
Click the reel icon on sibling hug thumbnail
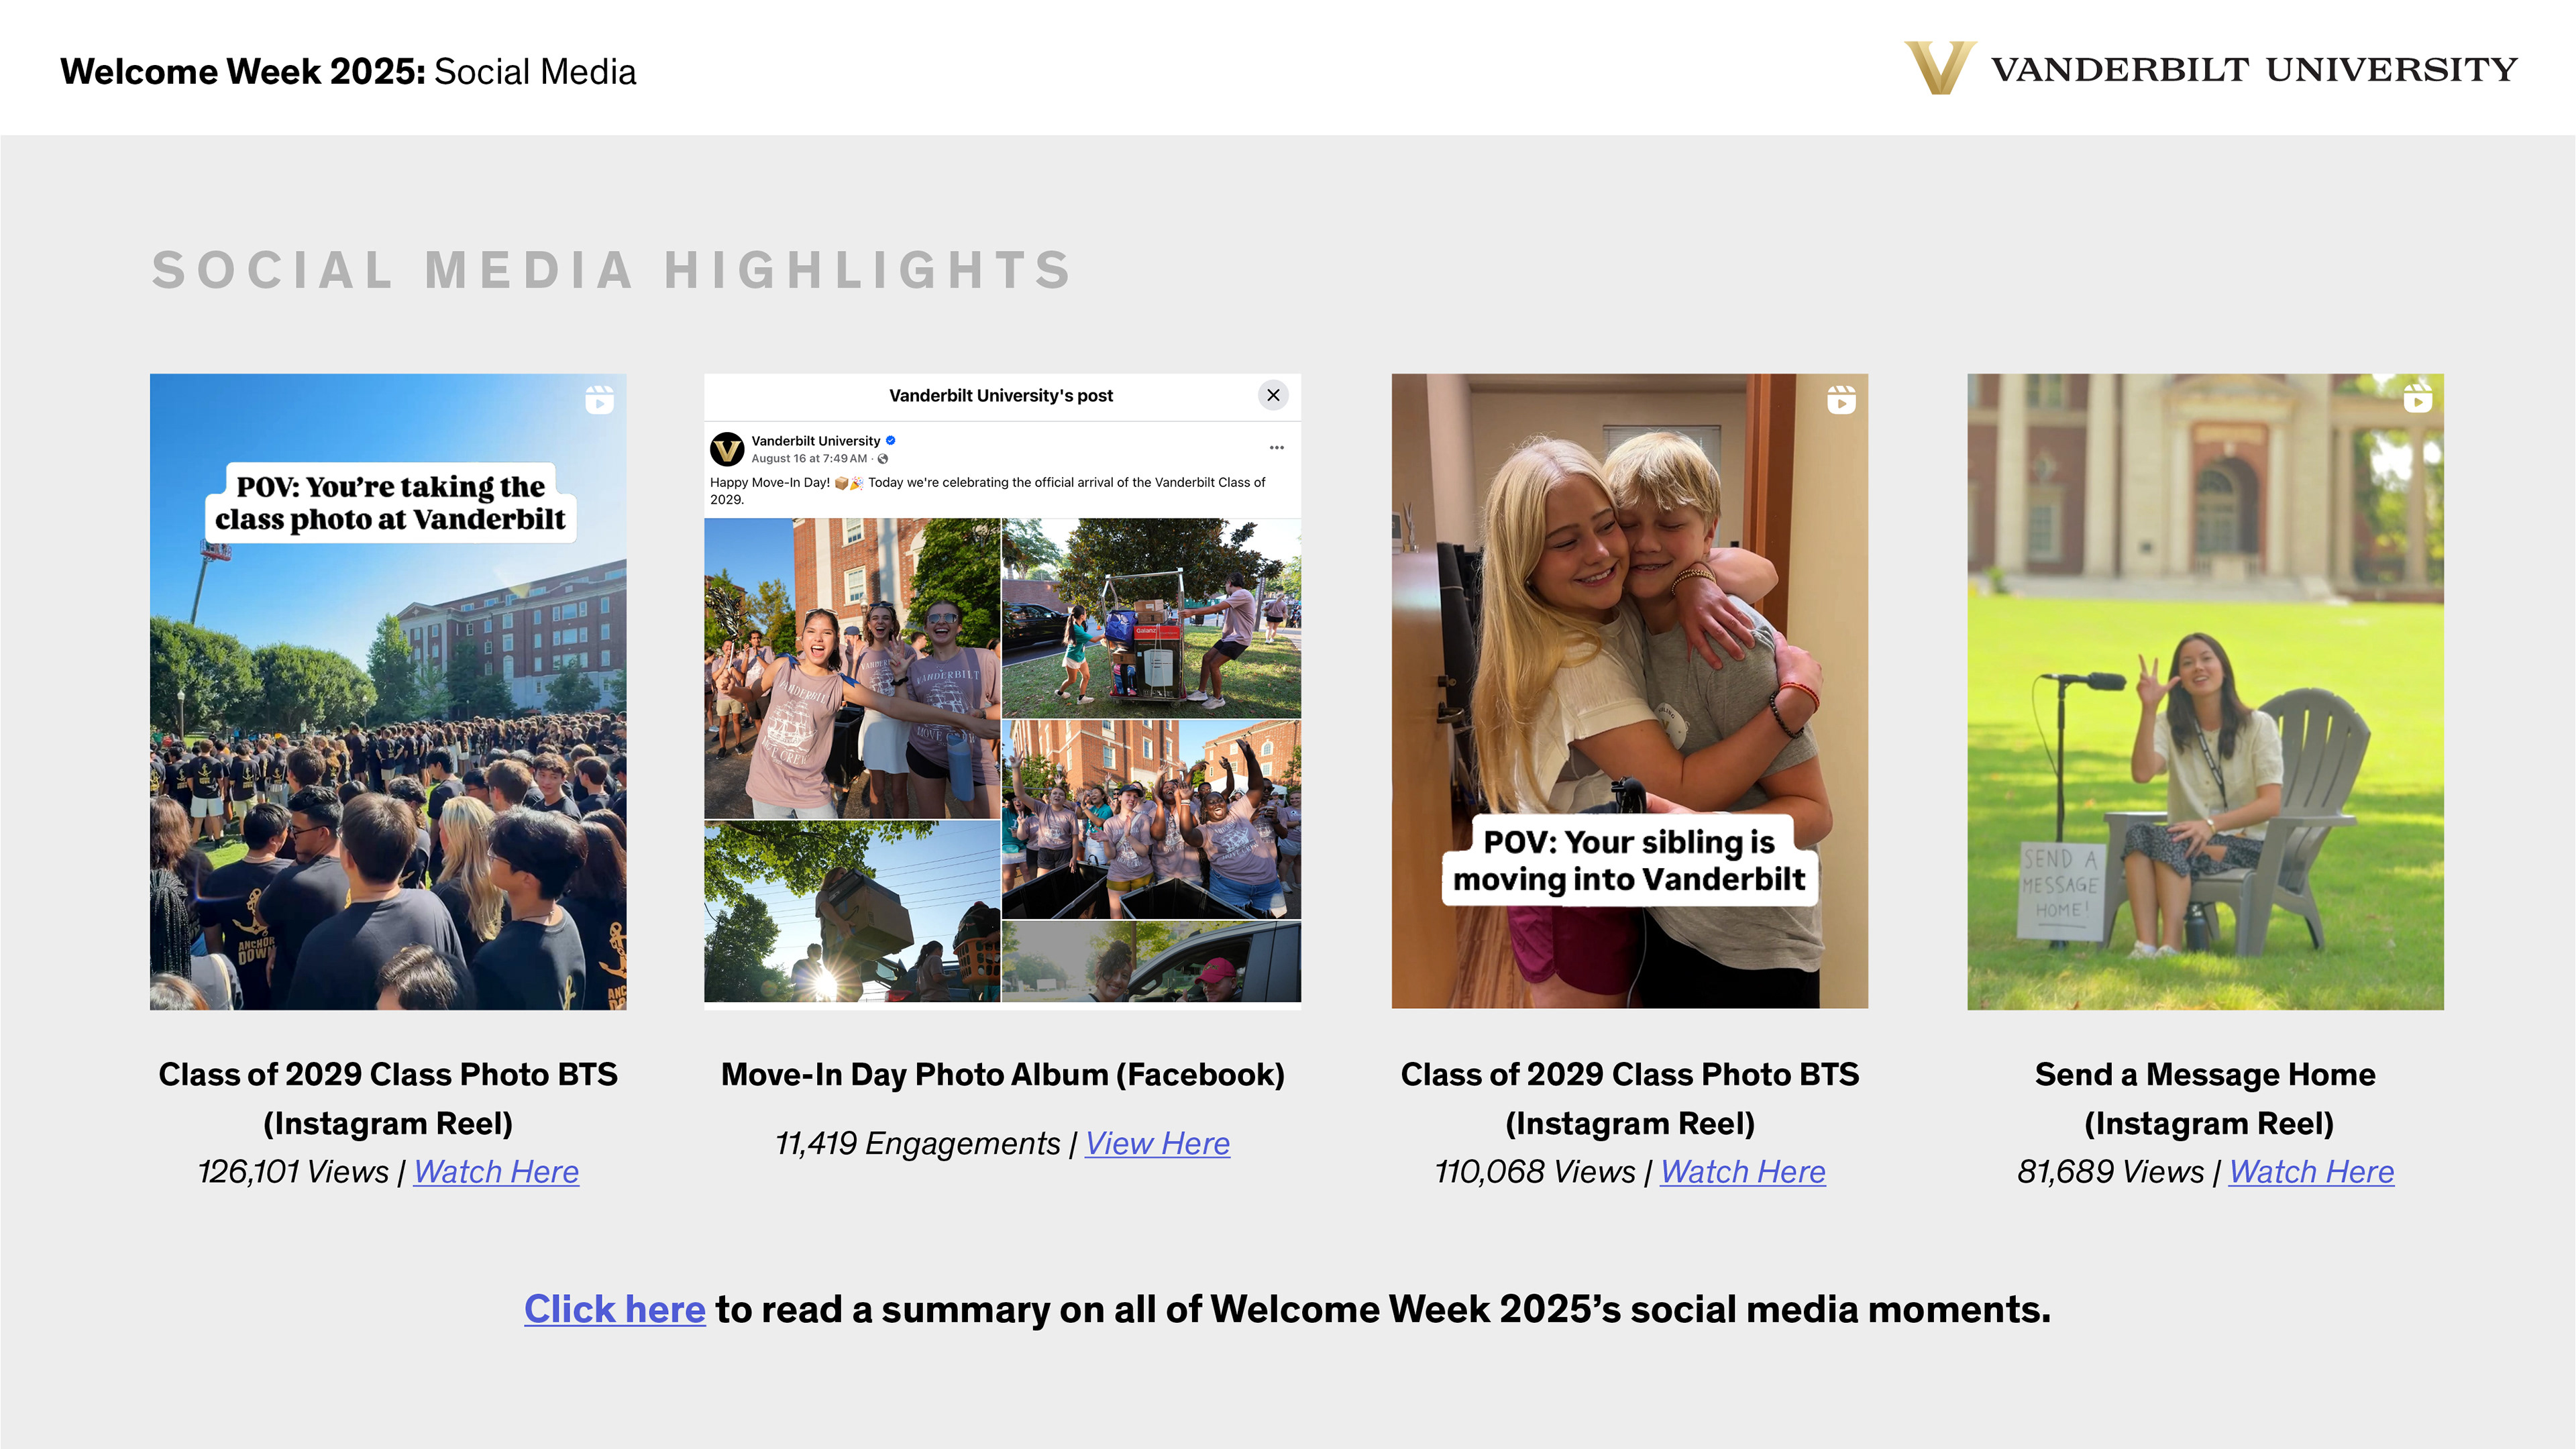1841,400
